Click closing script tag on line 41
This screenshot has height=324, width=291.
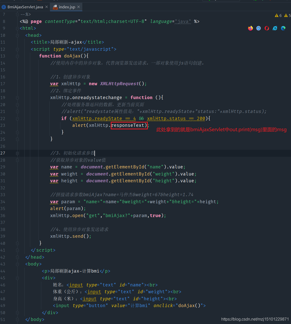click(43, 250)
